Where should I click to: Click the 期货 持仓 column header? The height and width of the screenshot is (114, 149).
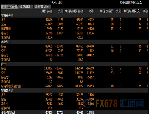tap(47, 11)
